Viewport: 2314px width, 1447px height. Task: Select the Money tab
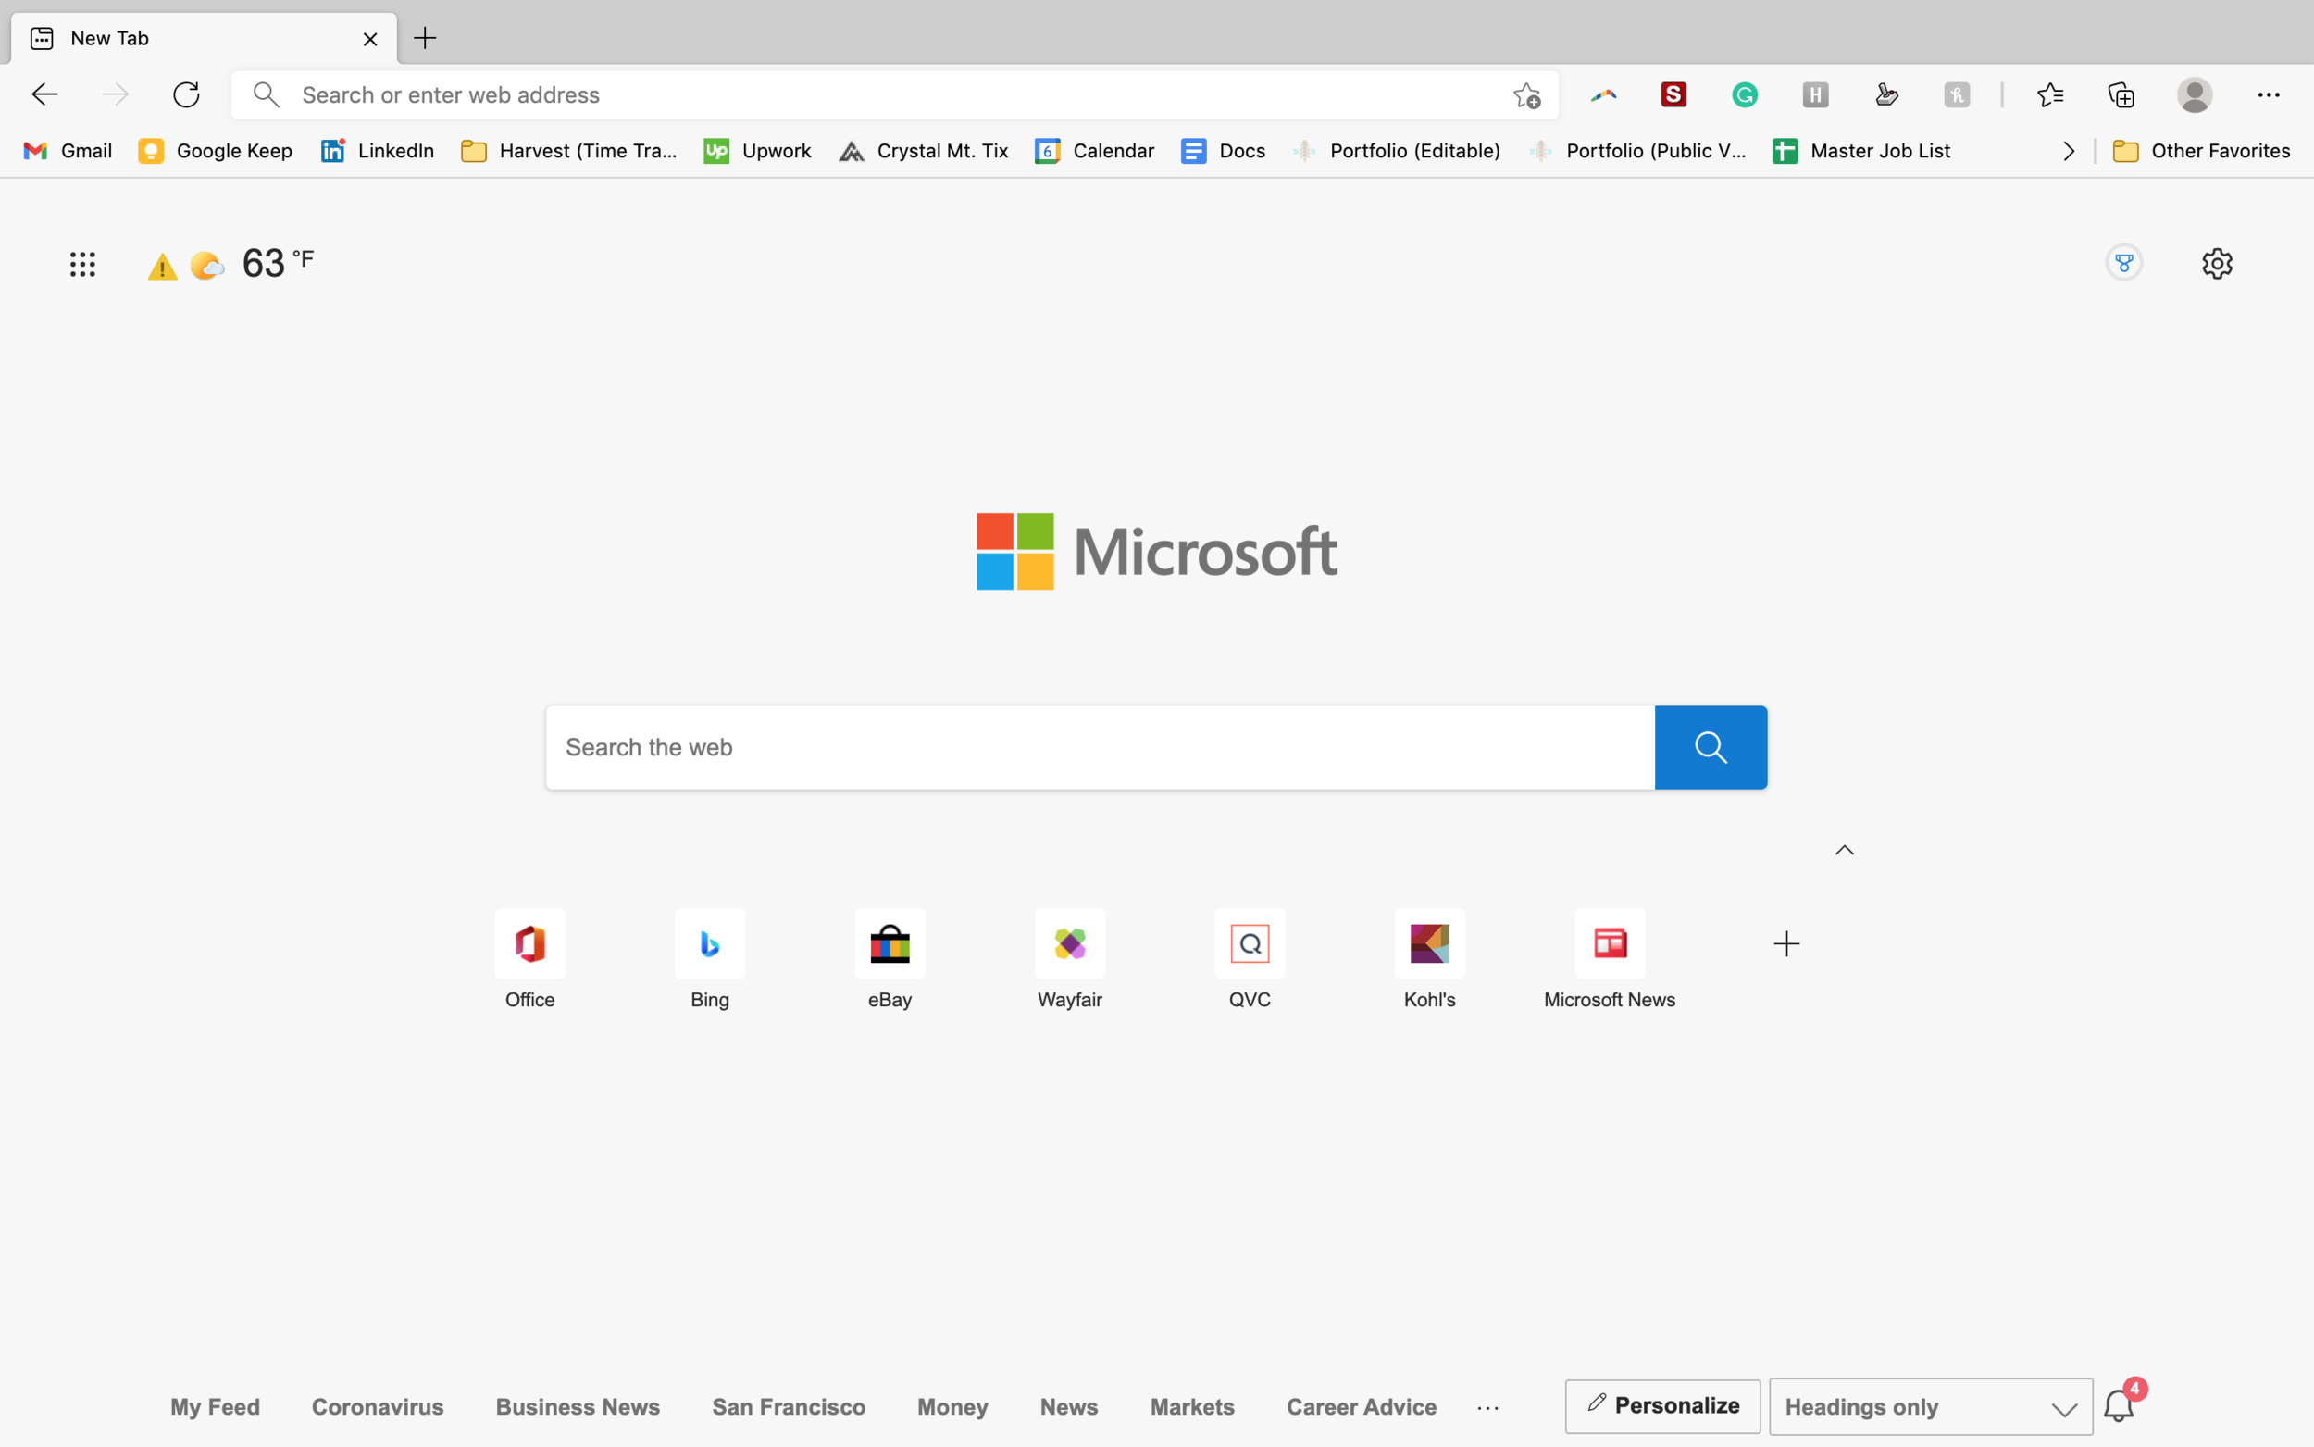[952, 1407]
